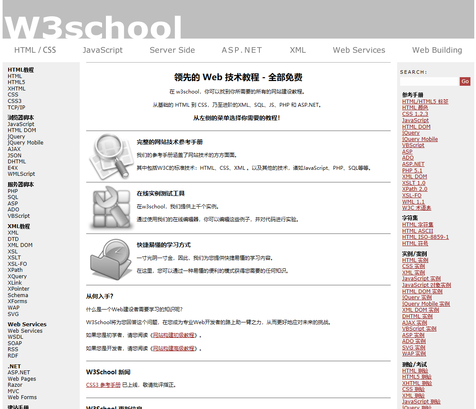This screenshot has height=409, width=476.
Task: Open HTML5 测验 quiz link
Action: 416,377
